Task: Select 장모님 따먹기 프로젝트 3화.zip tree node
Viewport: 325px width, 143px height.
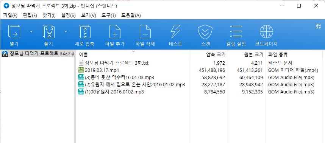Action: [x=42, y=54]
